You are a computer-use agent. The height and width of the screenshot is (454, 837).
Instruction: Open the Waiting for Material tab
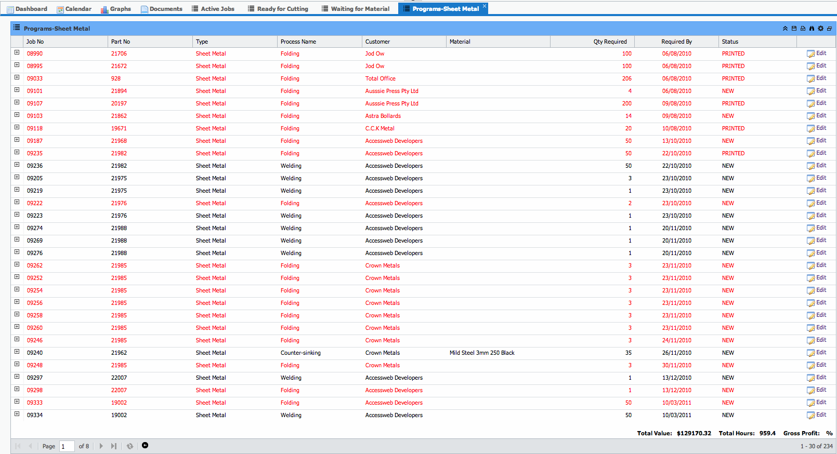pos(356,9)
